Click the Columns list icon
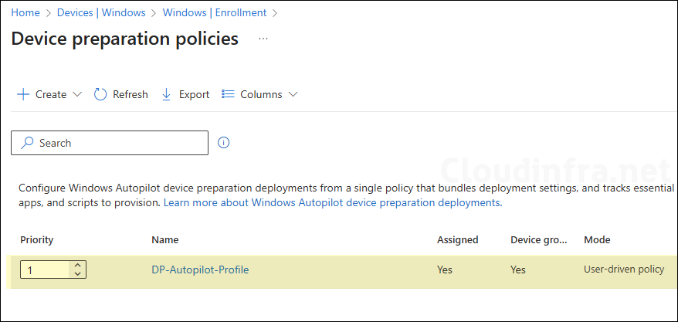The width and height of the screenshot is (678, 322). (x=228, y=94)
